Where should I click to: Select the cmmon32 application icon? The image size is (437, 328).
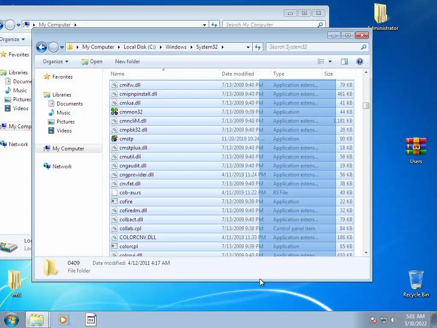114,112
